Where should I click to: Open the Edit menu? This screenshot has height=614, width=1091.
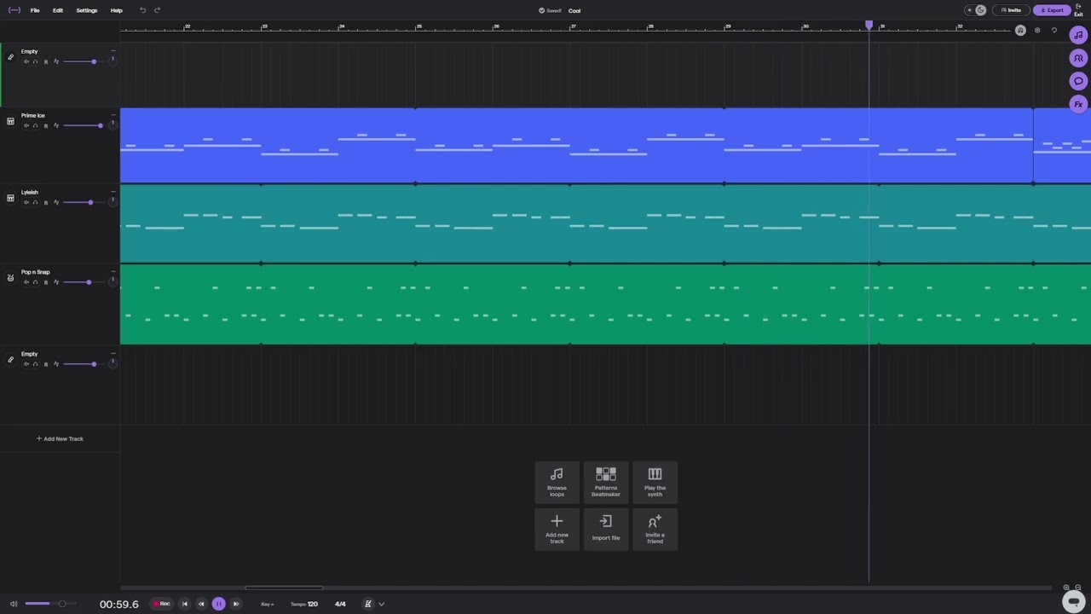(58, 10)
